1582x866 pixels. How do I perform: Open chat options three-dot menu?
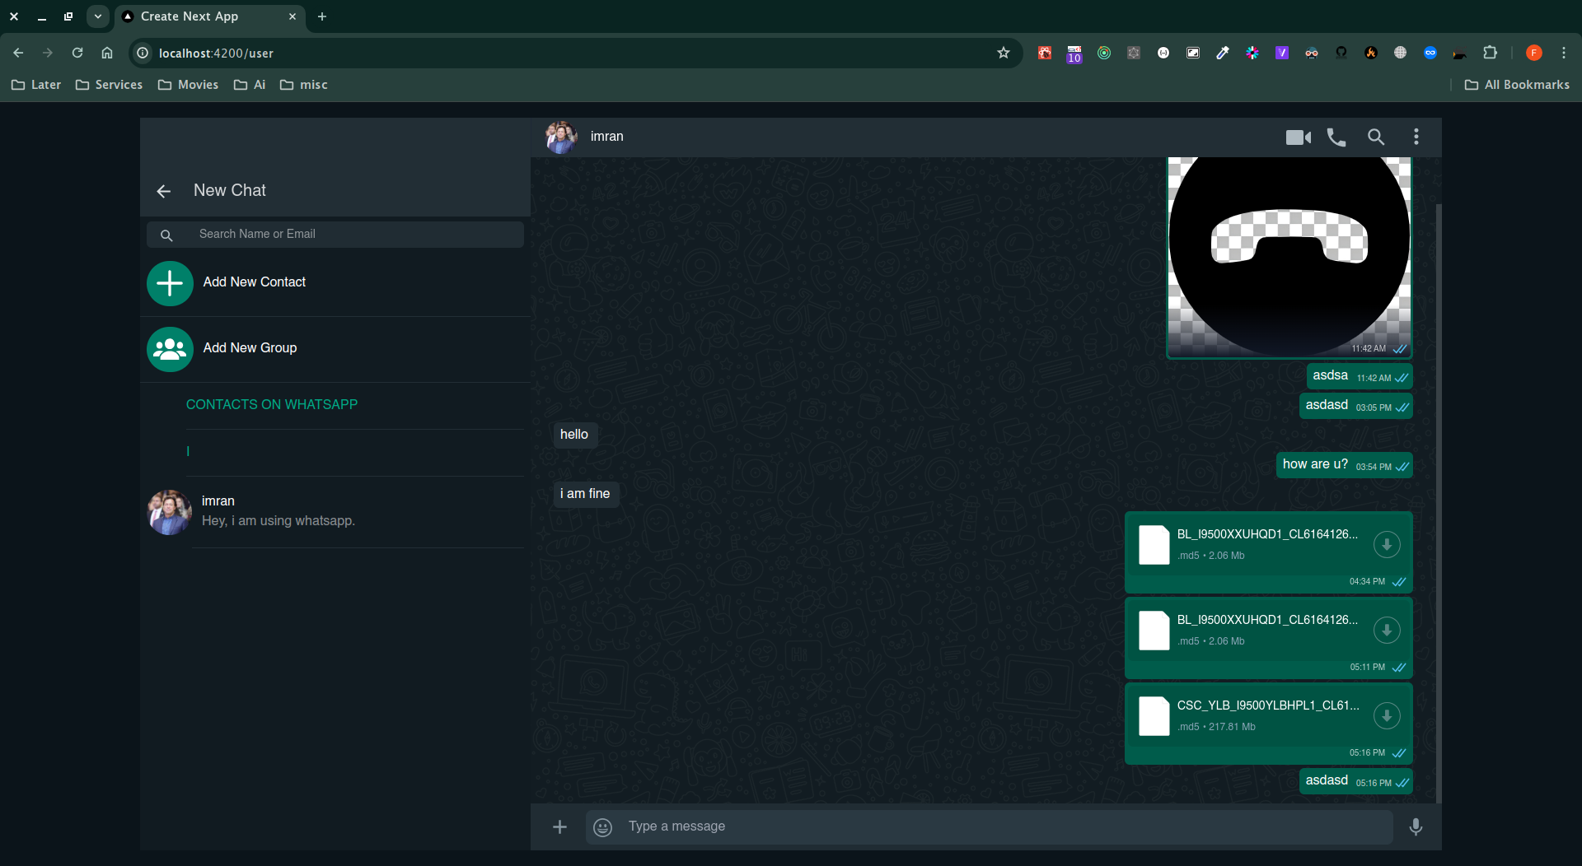(x=1416, y=137)
